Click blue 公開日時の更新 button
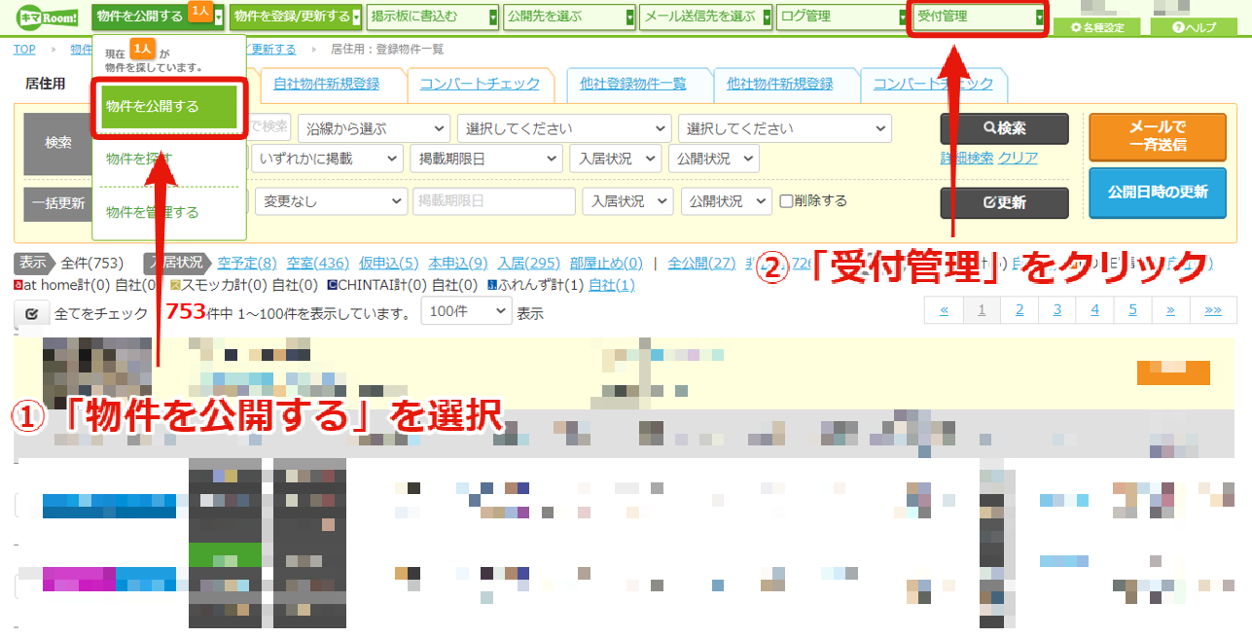 1158,192
